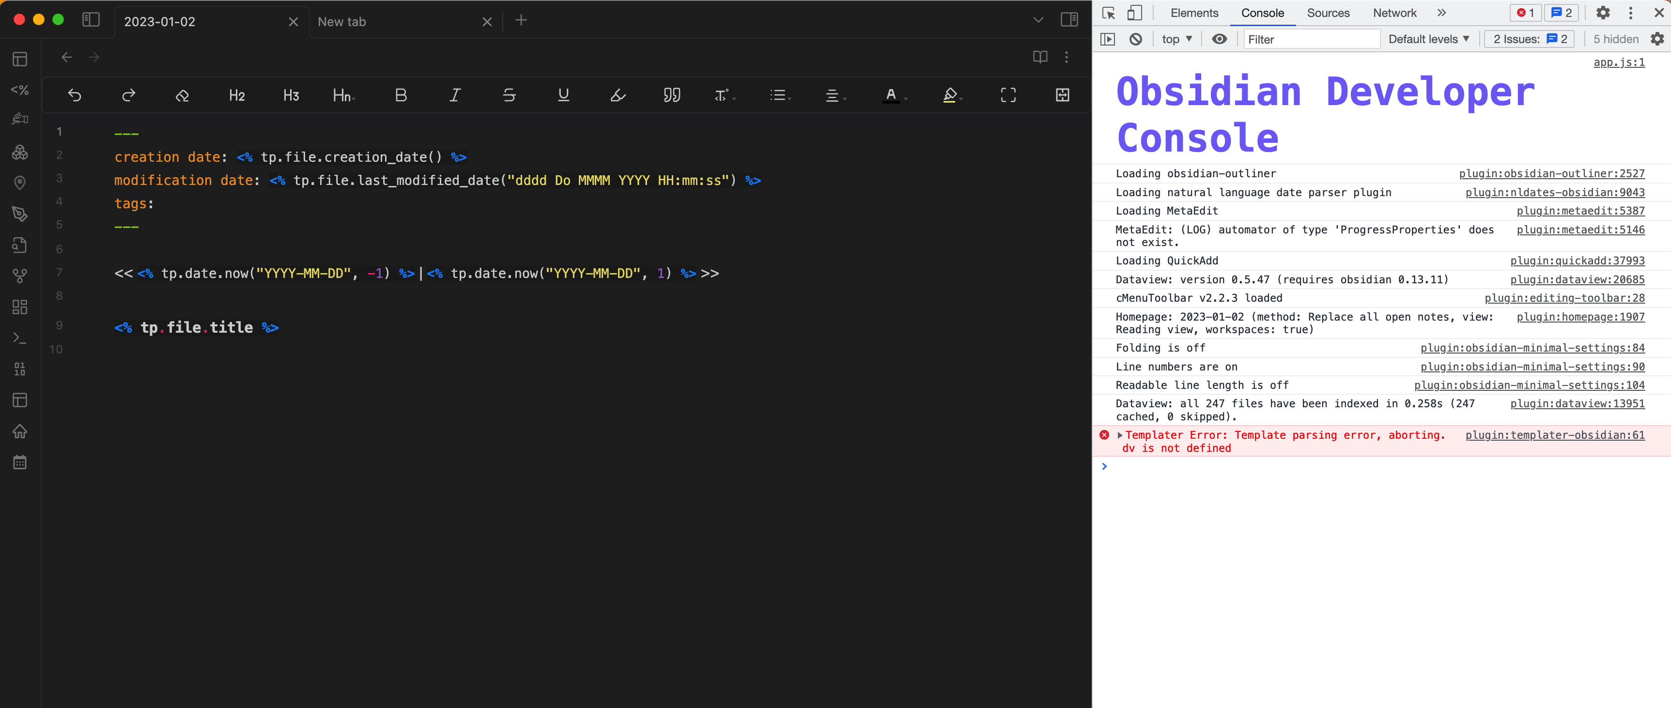Toggle the left sidebar

point(91,20)
